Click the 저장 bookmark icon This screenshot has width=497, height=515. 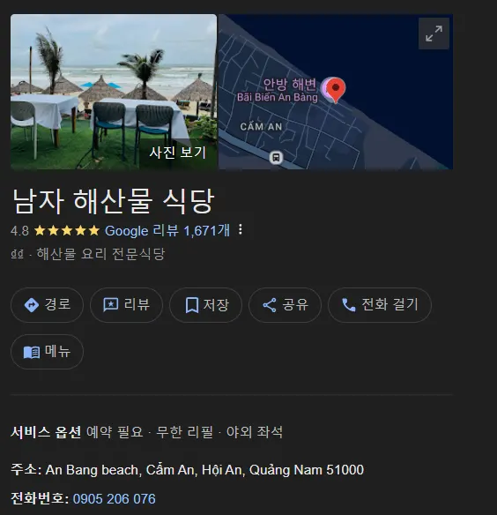(192, 305)
